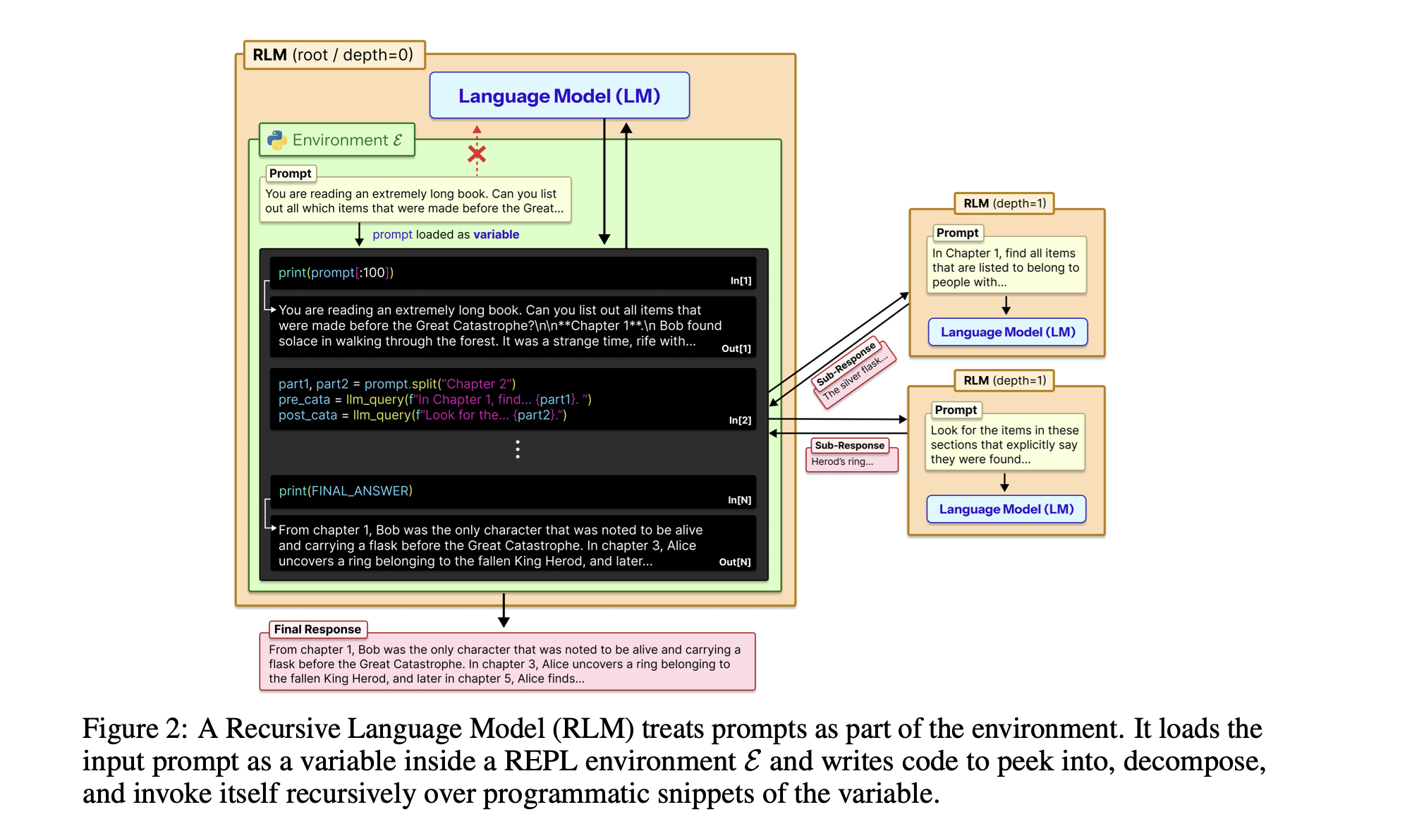Click the vertical ellipsis between code cells
Image resolution: width=1412 pixels, height=831 pixels.
518,449
